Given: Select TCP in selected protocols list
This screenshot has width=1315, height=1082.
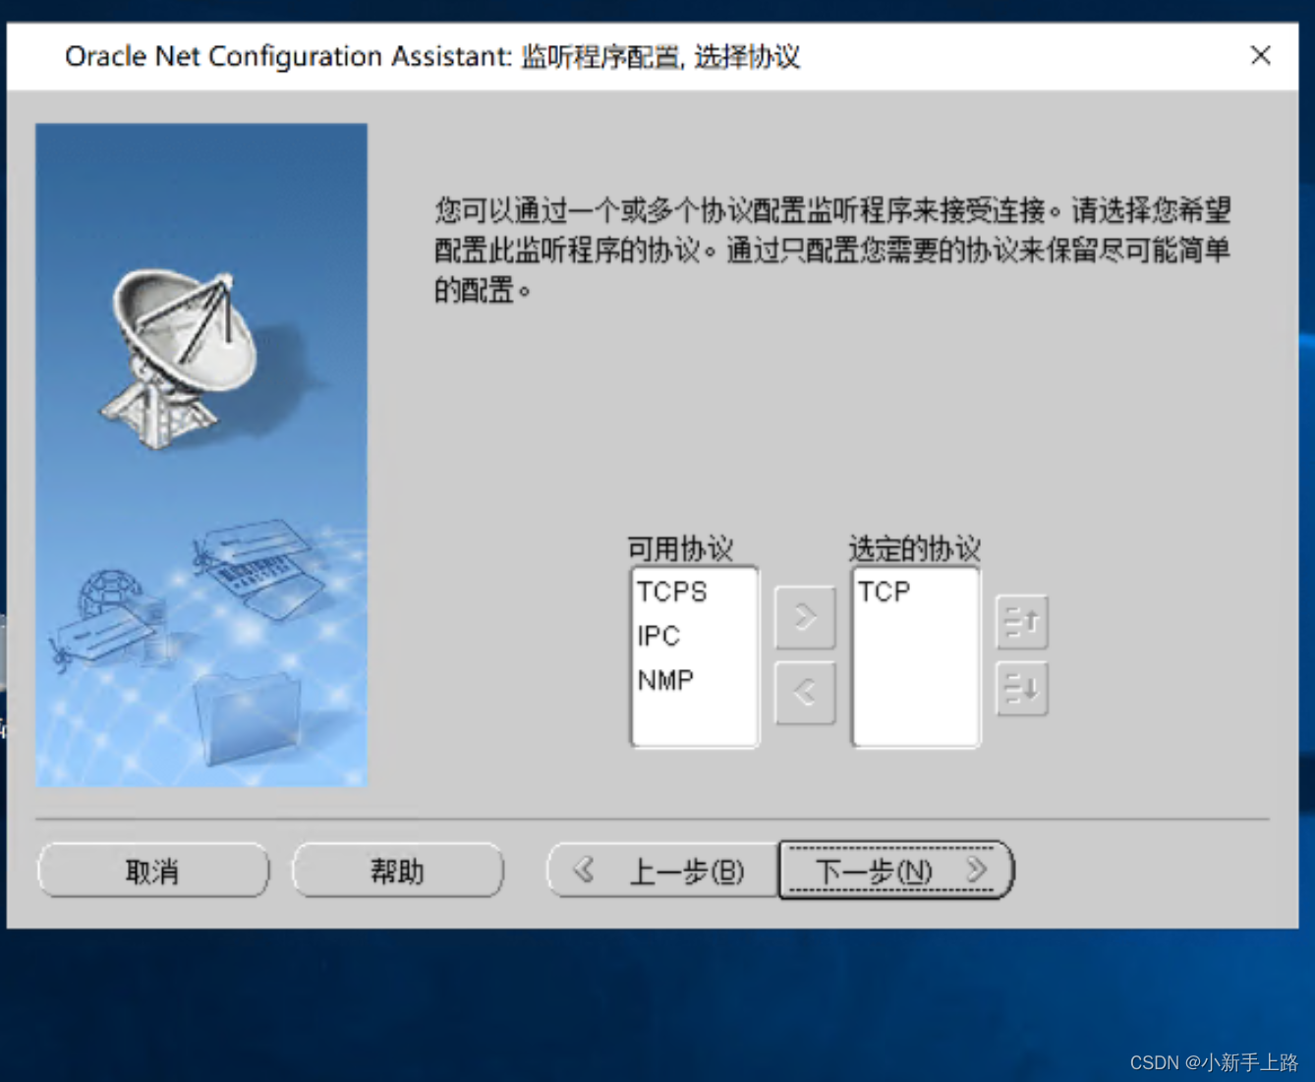Looking at the screenshot, I should tap(885, 592).
